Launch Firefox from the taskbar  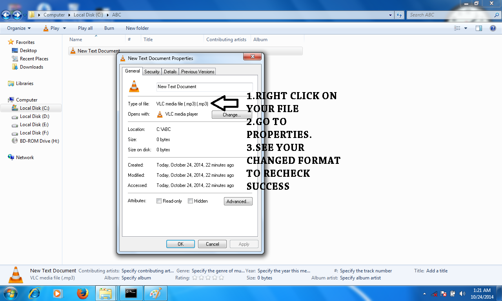pyautogui.click(x=82, y=293)
